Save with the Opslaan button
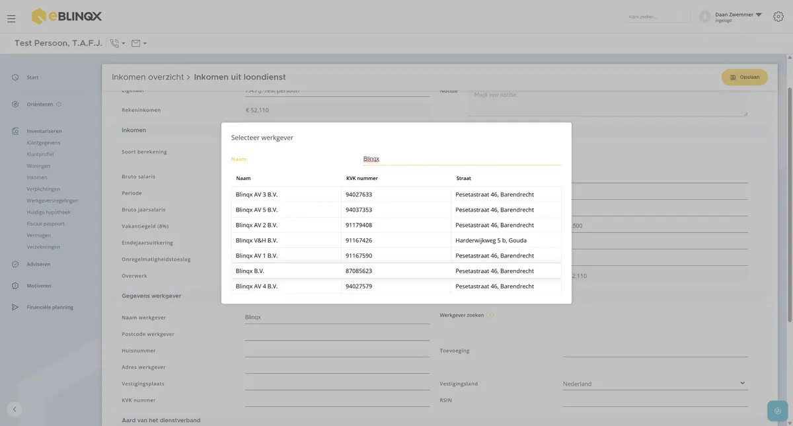793x426 pixels. (x=745, y=77)
